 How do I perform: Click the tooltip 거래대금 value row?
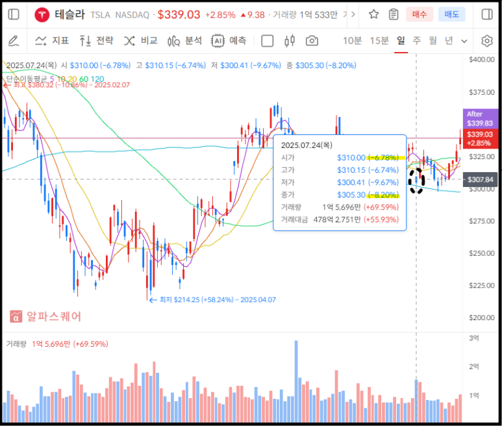click(x=340, y=219)
